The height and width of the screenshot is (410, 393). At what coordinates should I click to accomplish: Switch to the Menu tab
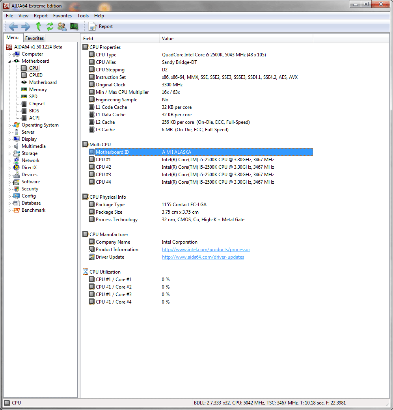[x=13, y=37]
